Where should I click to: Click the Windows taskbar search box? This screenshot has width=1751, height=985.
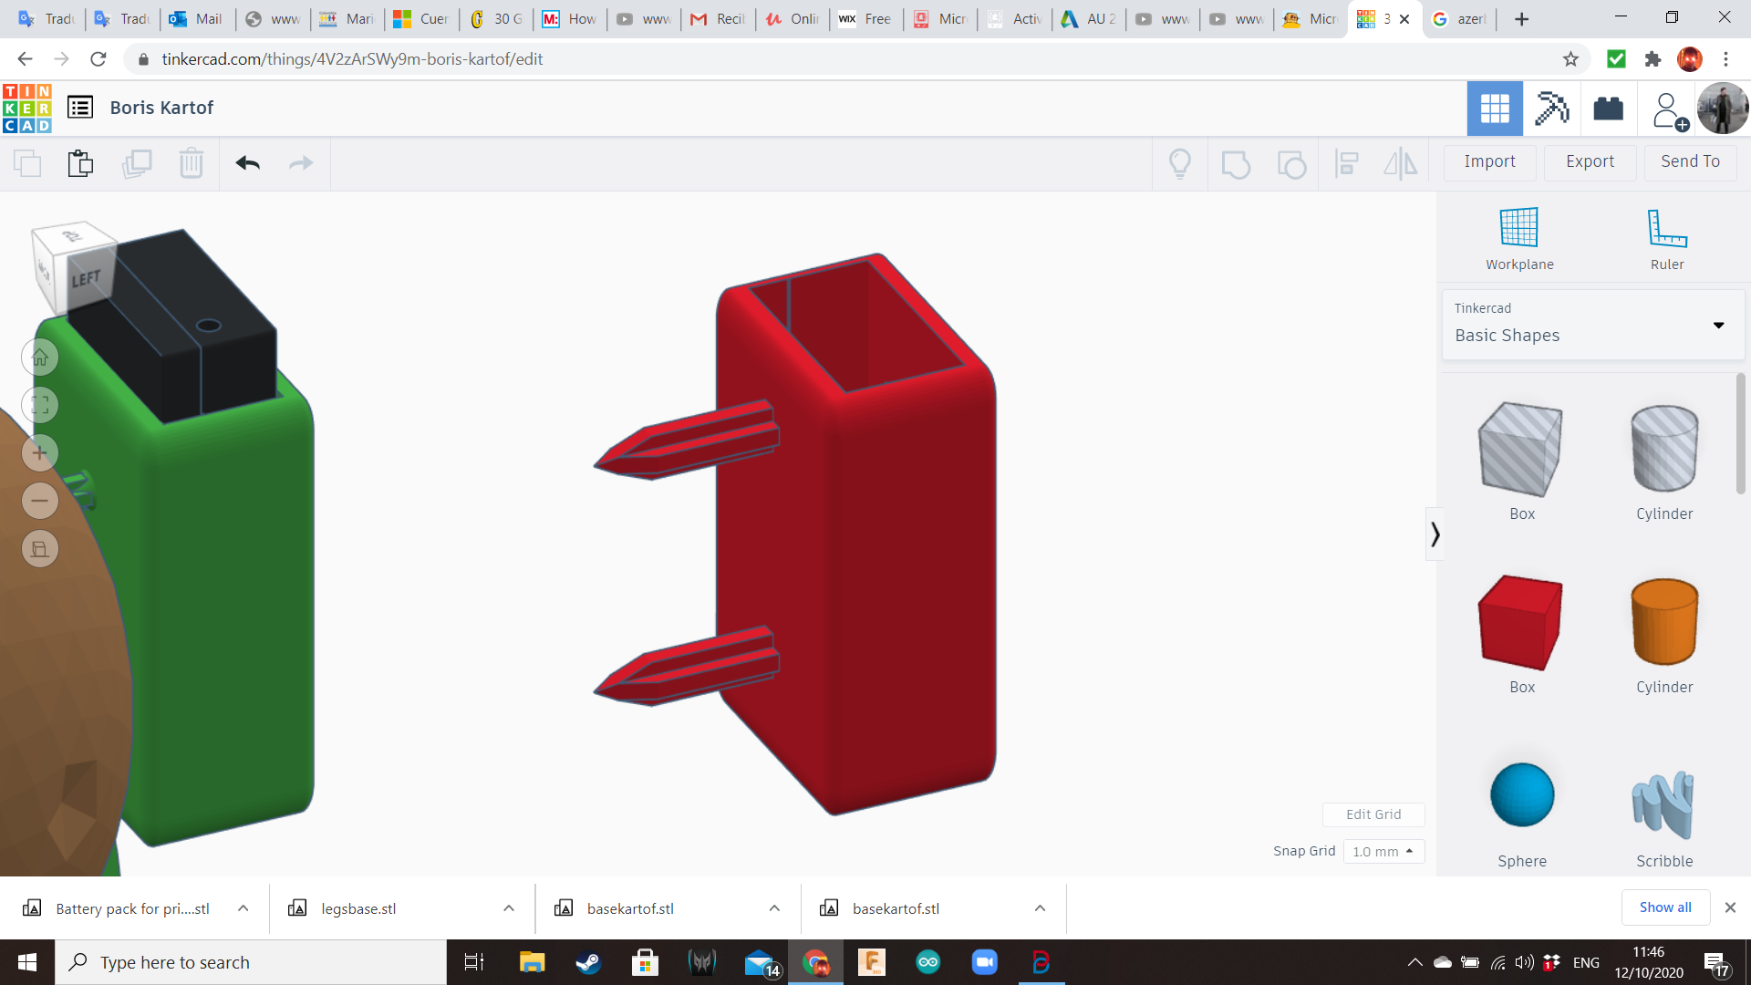(x=251, y=962)
